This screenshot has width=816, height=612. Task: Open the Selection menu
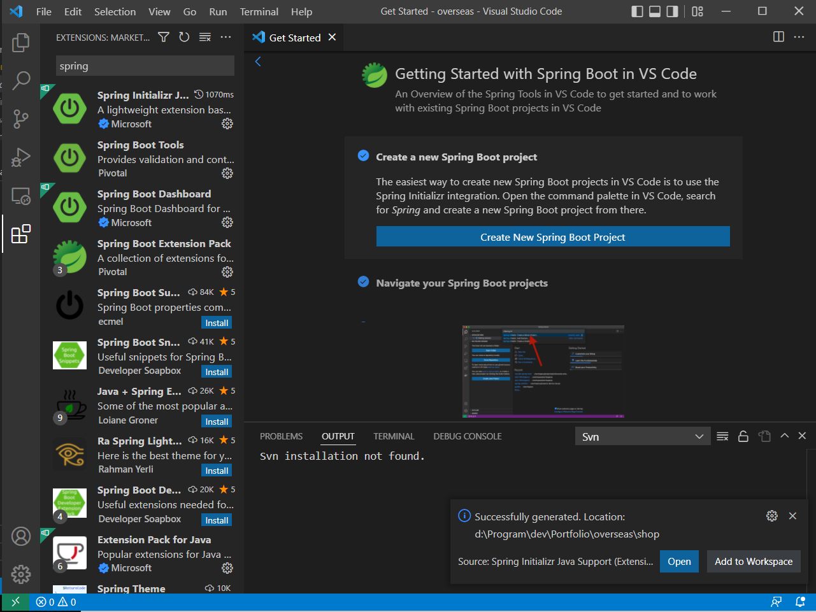tap(115, 11)
